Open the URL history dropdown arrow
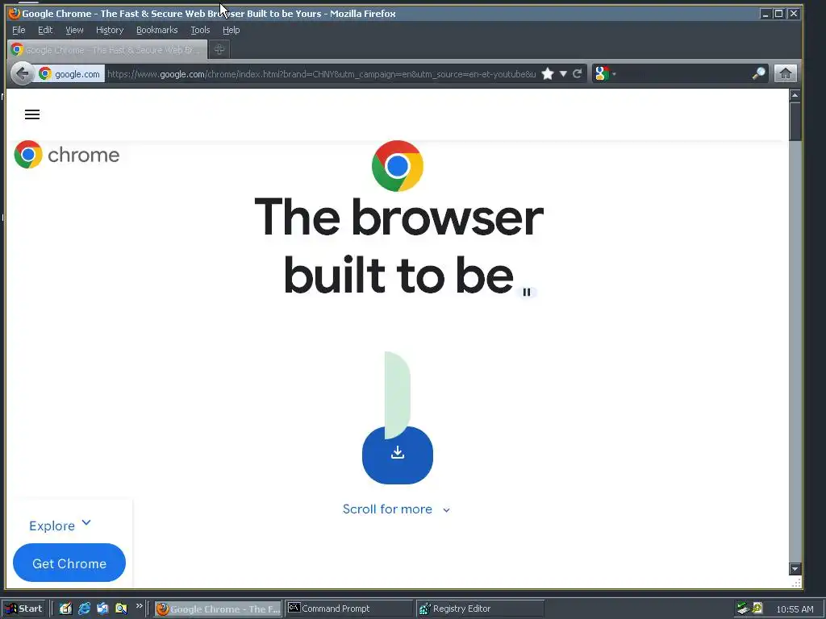Image resolution: width=826 pixels, height=619 pixels. pos(563,73)
